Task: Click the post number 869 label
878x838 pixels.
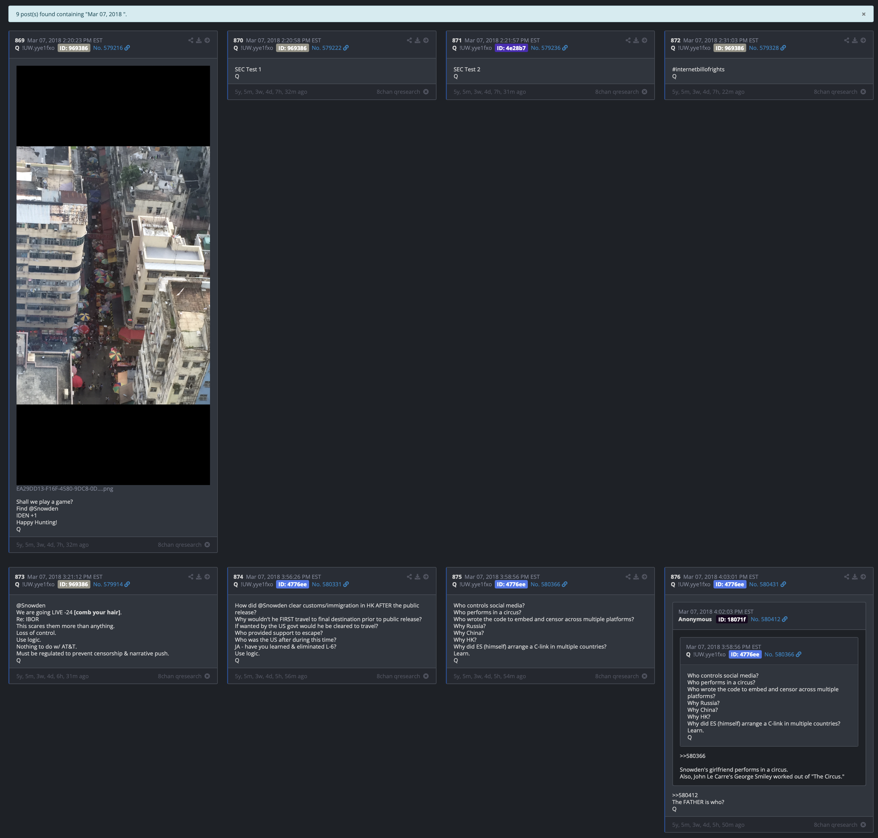Action: point(20,40)
